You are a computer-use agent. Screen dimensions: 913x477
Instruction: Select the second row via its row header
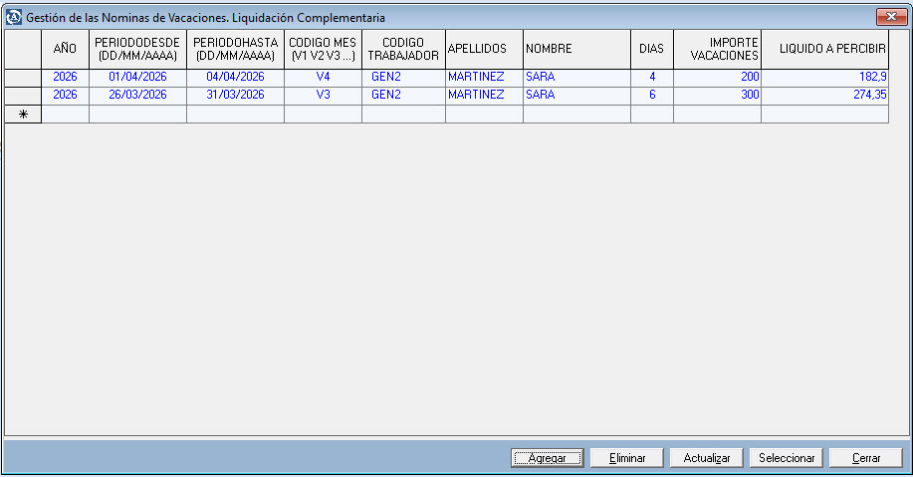(23, 96)
